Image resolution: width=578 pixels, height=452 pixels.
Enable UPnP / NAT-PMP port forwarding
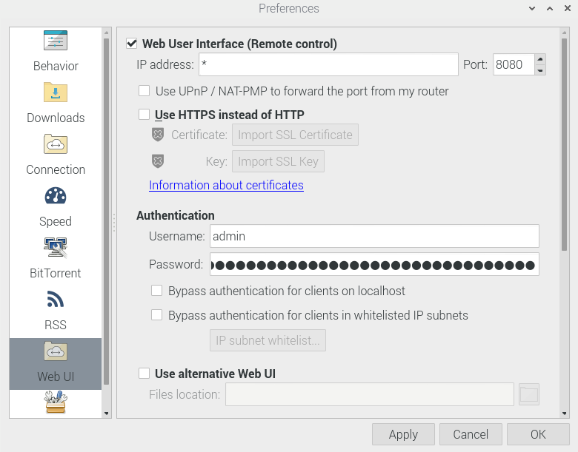click(x=144, y=90)
